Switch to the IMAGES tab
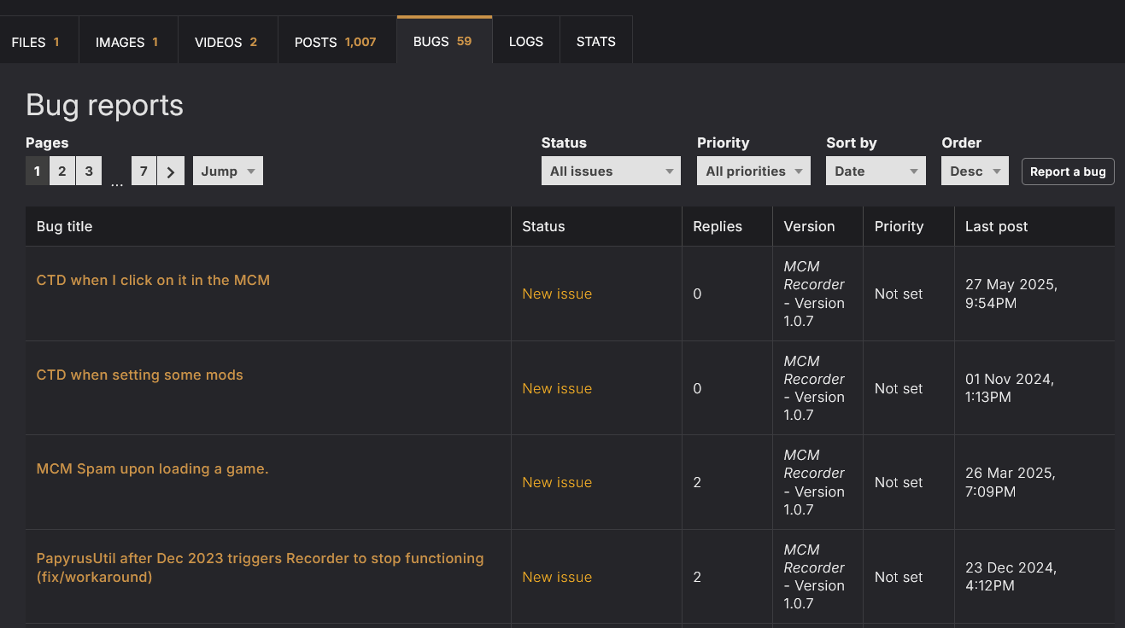The image size is (1125, 628). [x=128, y=41]
